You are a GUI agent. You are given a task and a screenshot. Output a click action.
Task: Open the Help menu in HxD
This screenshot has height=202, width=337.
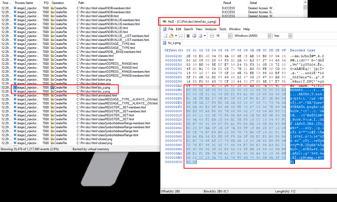coord(247,29)
